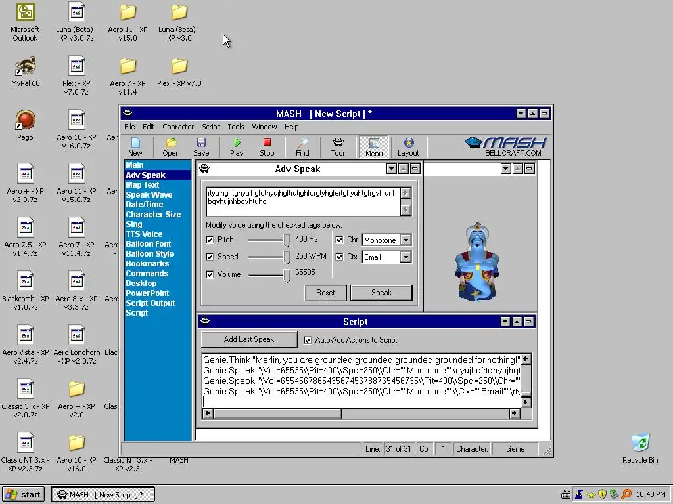This screenshot has height=504, width=673.
Task: Click the MASH Bellcraft.com logo
Action: tap(505, 146)
